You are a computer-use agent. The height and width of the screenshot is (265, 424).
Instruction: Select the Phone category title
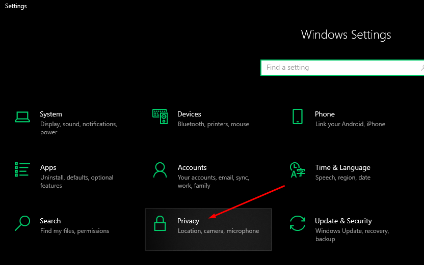tap(325, 114)
